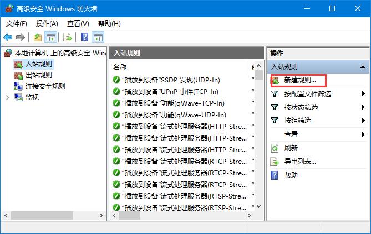This screenshot has height=234, width=371.
Task: Select 出站规则 in the tree
Action: click(39, 75)
